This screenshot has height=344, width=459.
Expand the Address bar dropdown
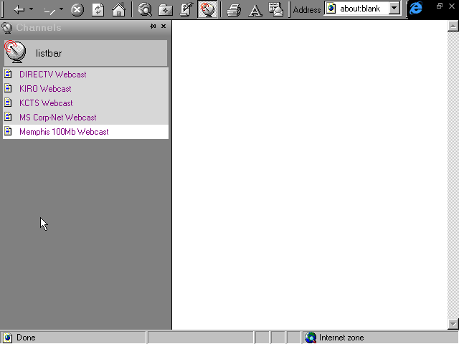tap(394, 9)
